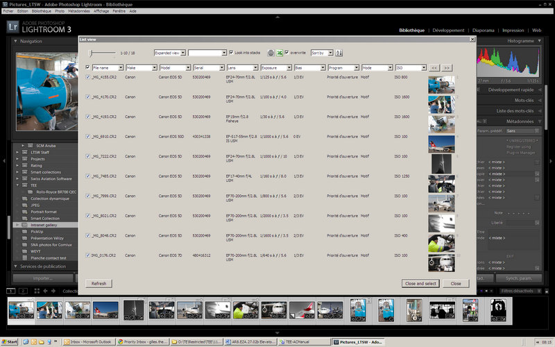Click 'Close and select' button

coord(420,284)
